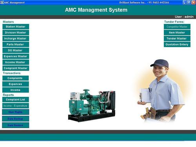Open the Income - Expenditure report
Screen dimensions: 196x147
[x=16, y=106]
